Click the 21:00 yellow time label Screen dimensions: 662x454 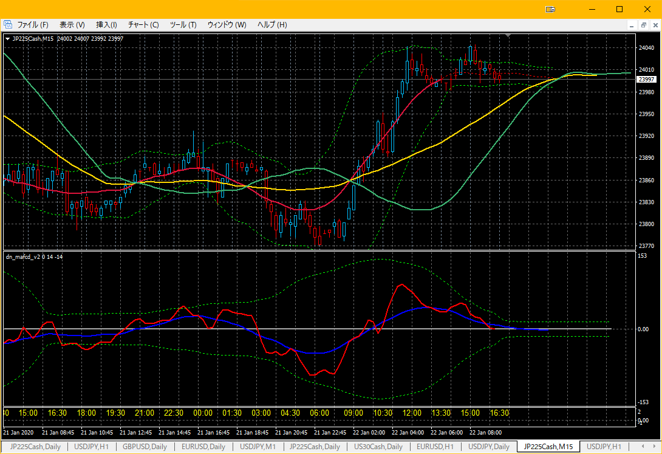[145, 413]
